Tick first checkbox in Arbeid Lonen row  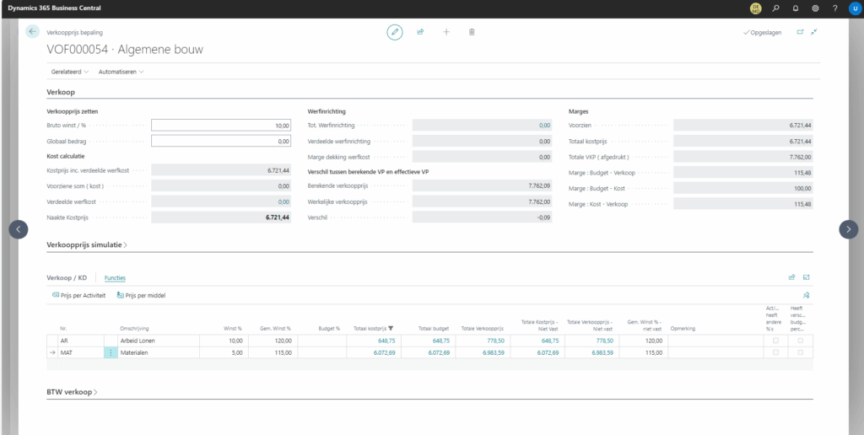click(775, 341)
